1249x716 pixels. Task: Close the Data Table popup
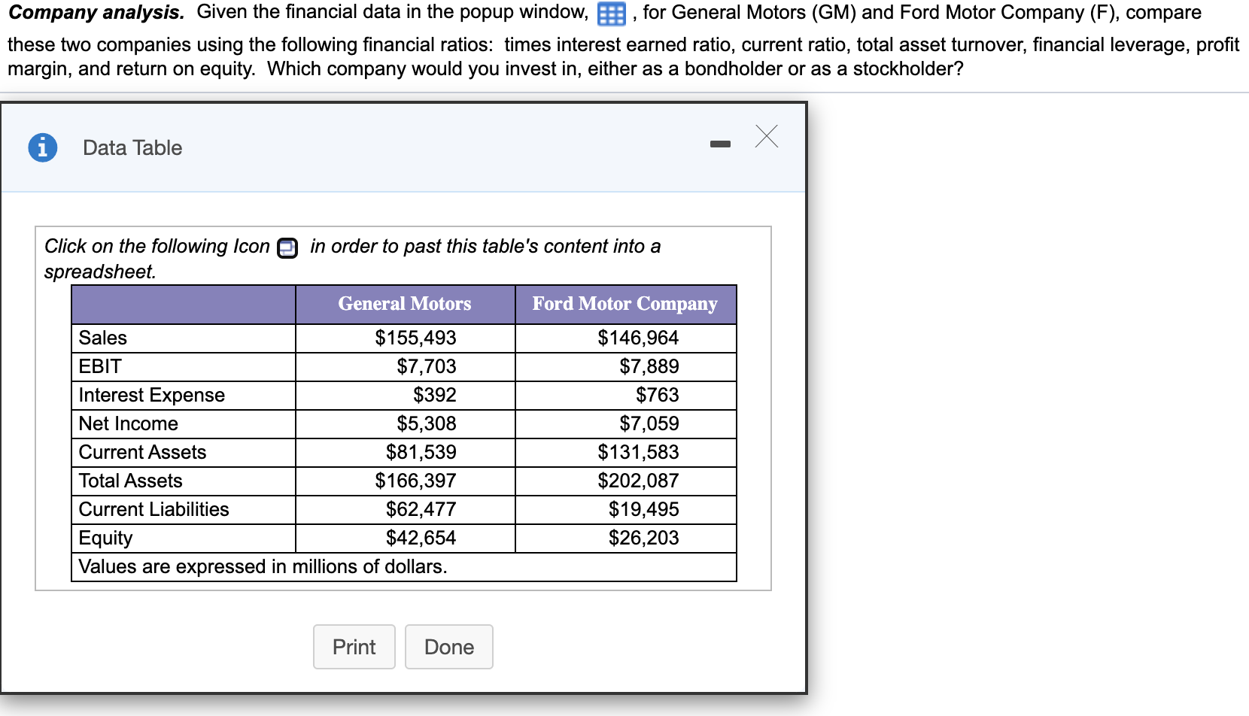(767, 136)
